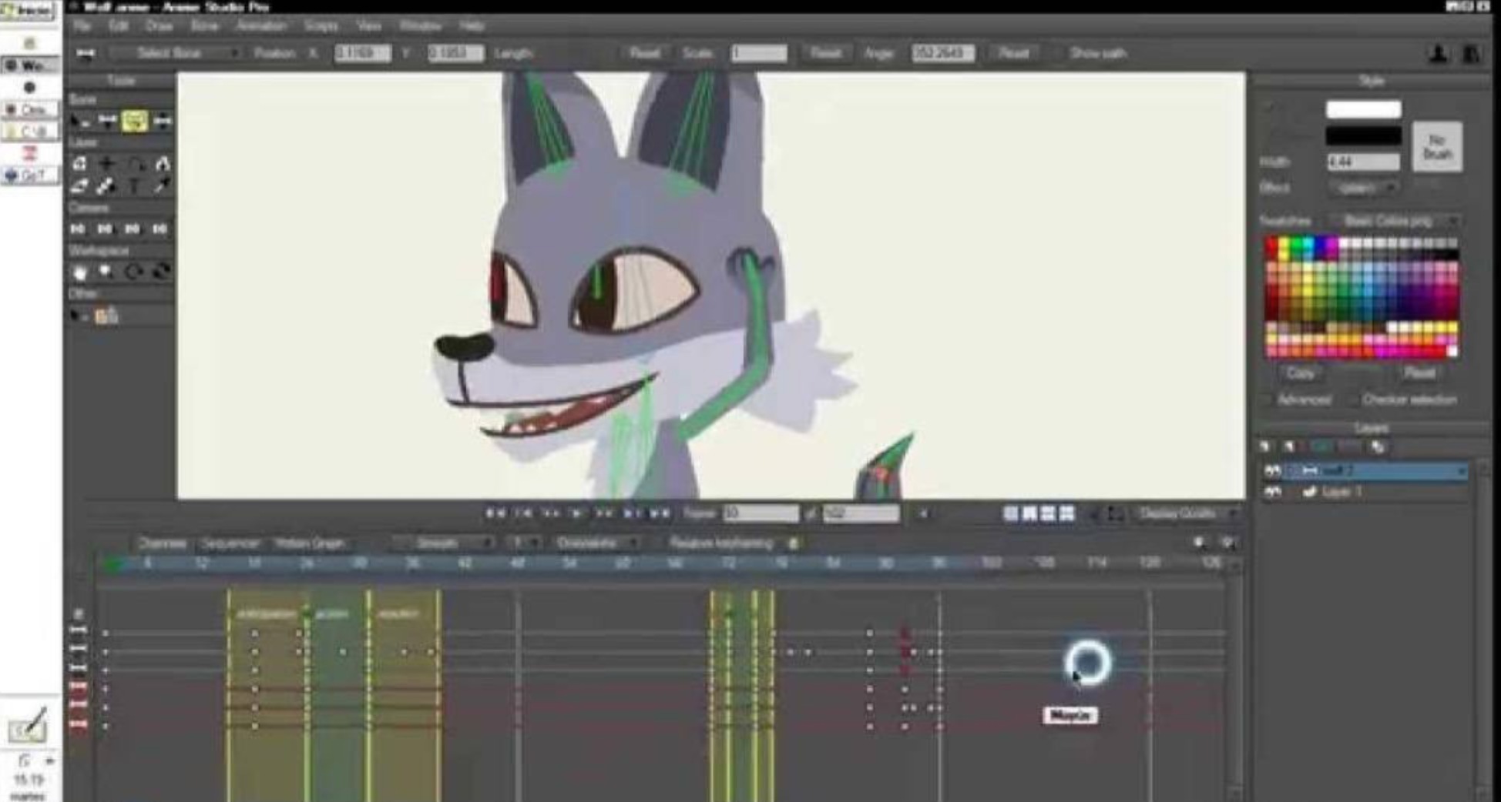Click the Position X input field

tap(363, 53)
